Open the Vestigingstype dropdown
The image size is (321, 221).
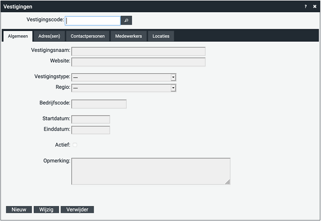click(x=124, y=77)
